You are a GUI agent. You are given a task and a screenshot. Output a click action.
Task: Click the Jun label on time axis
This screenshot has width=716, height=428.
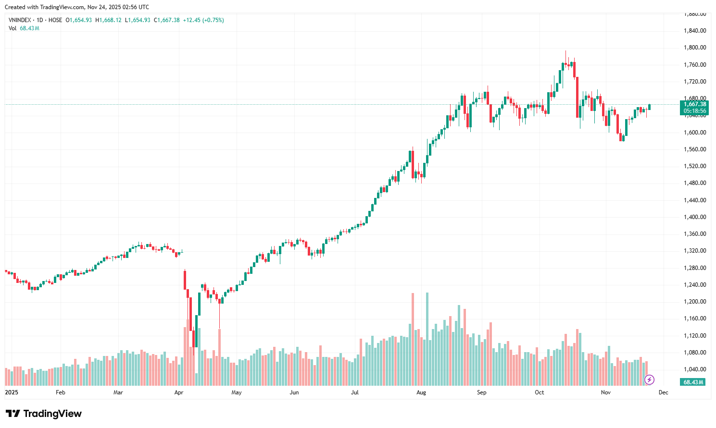[x=294, y=392]
